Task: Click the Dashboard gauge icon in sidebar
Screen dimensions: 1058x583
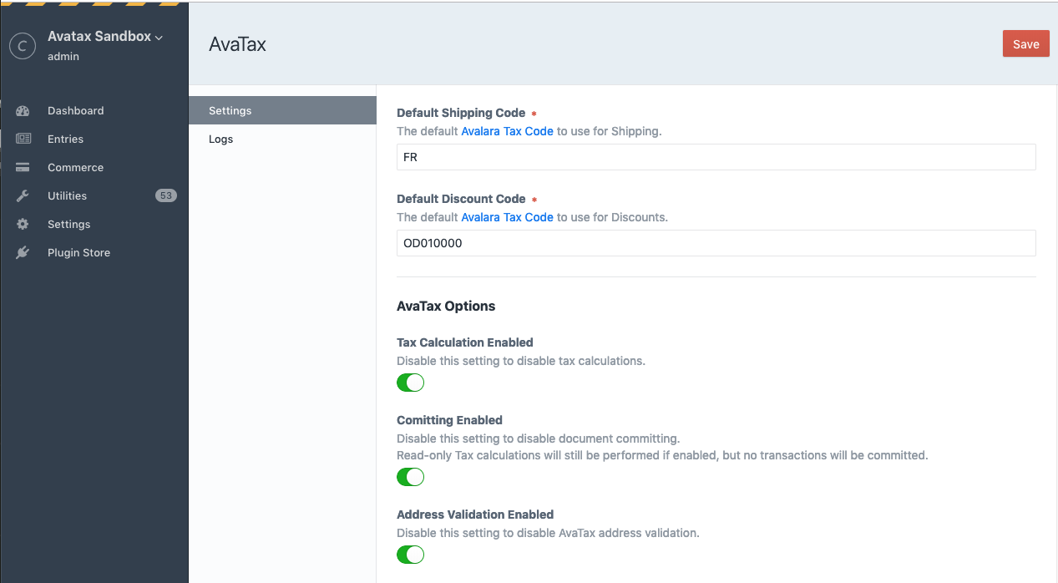Action: 23,111
